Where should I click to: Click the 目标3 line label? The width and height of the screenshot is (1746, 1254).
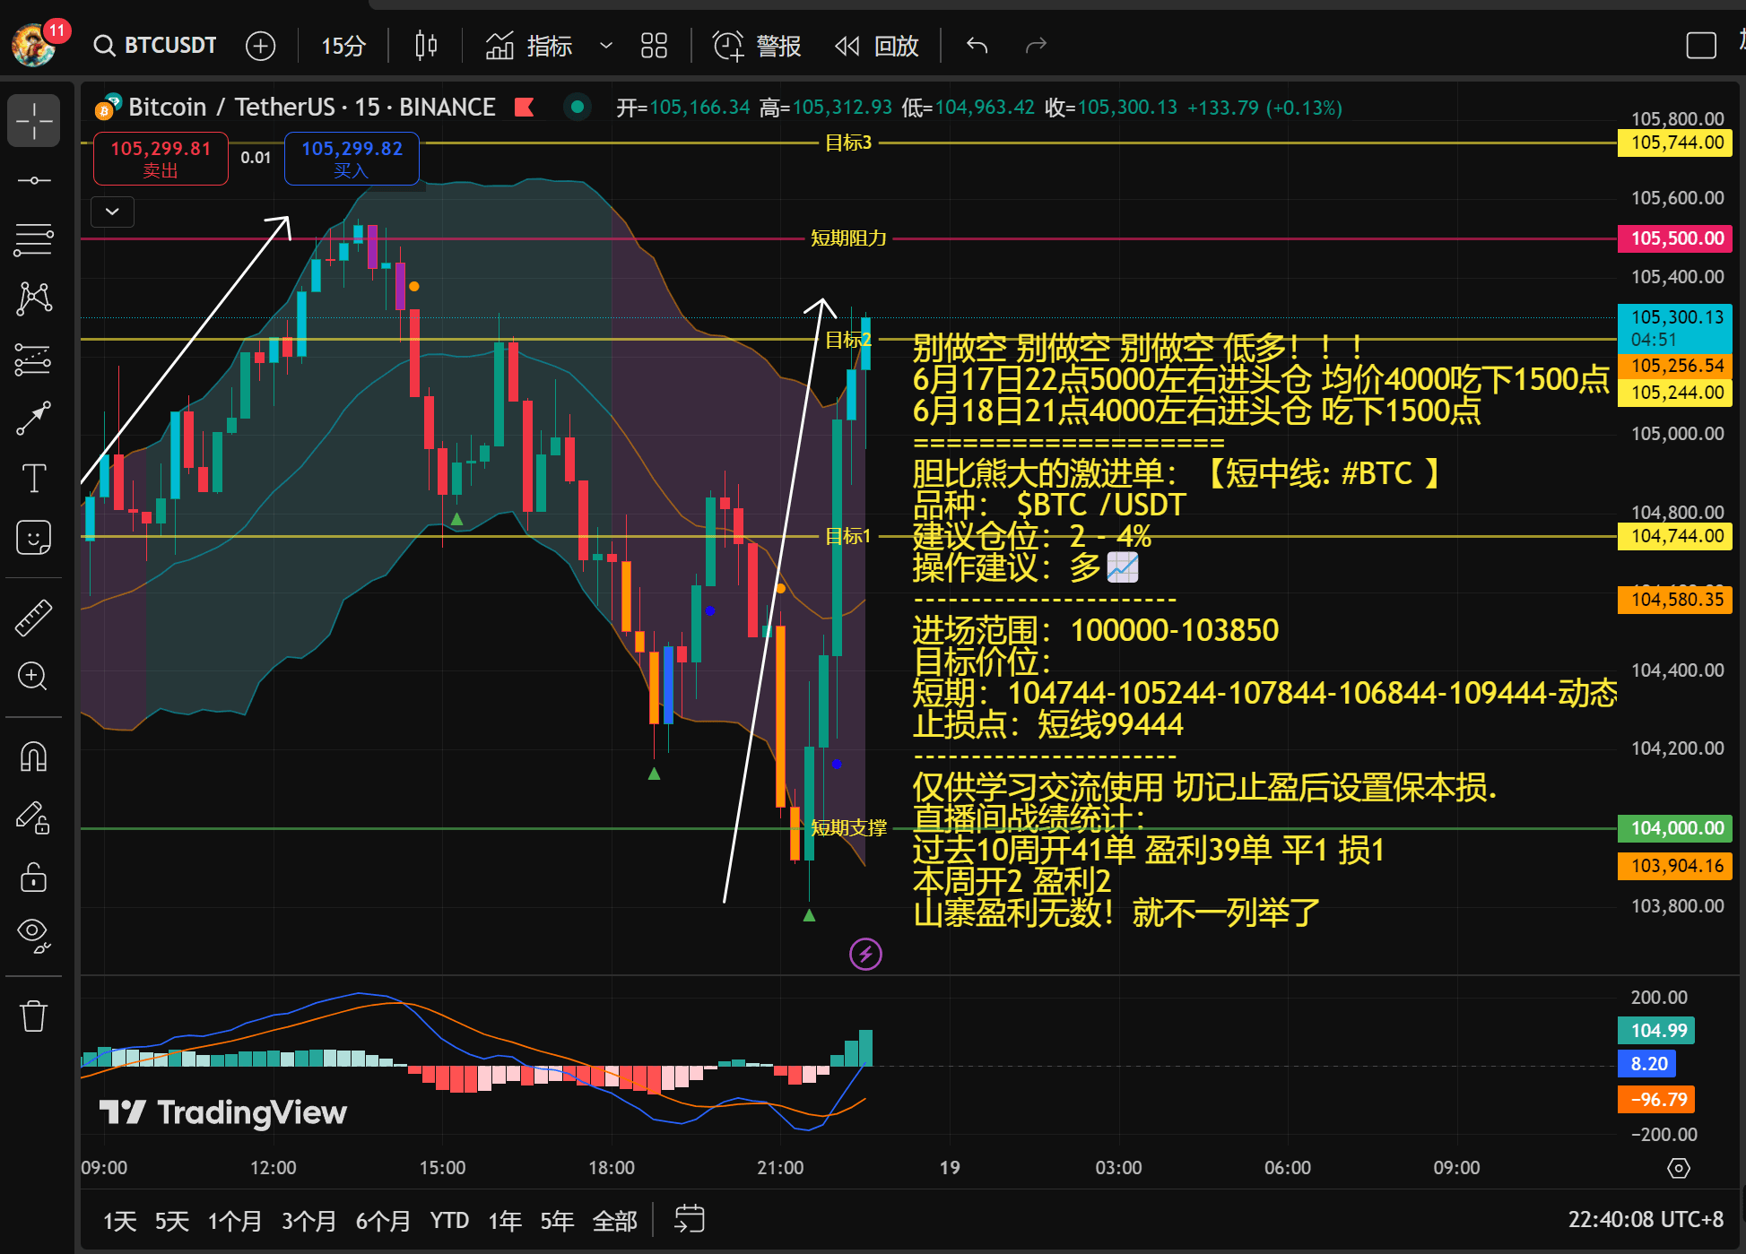[x=848, y=143]
